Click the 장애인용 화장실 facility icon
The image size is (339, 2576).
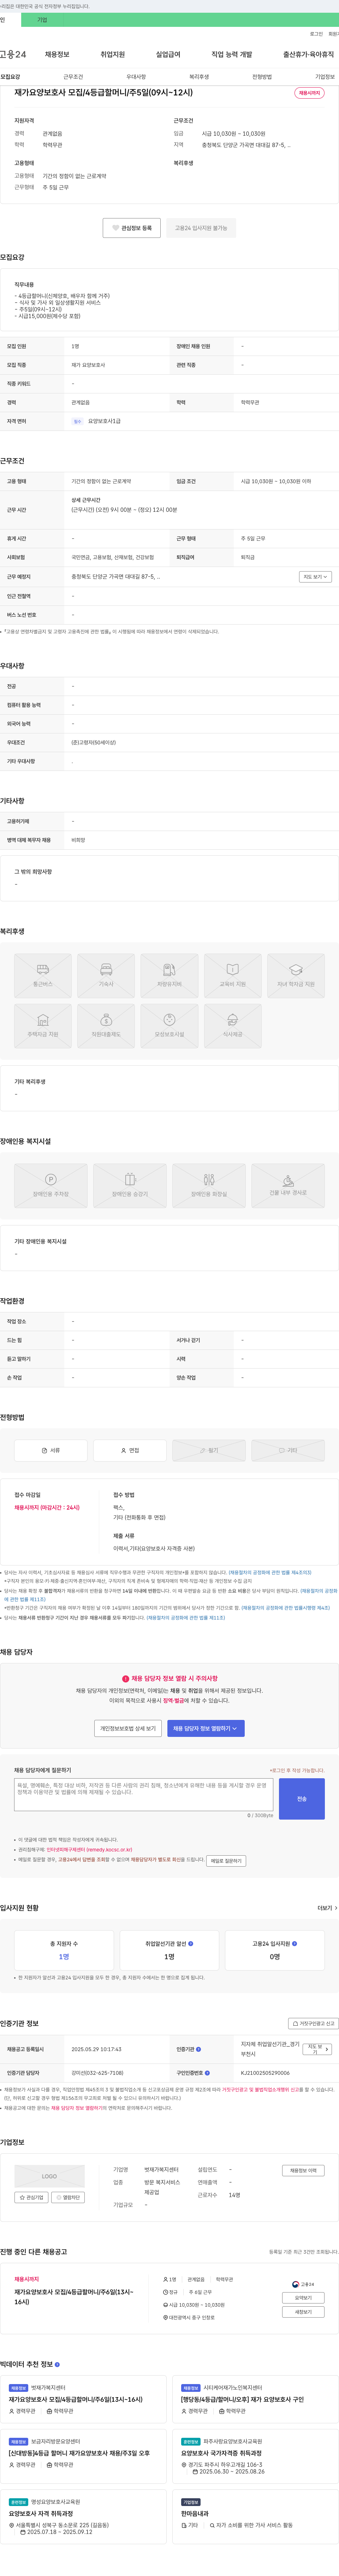209,1186
